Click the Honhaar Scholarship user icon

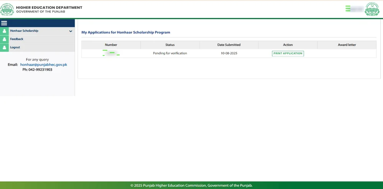(4, 31)
